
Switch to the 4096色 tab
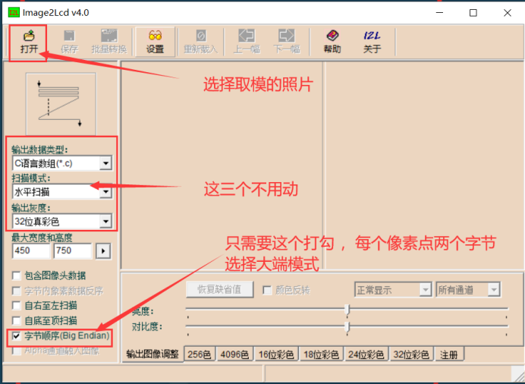pos(234,354)
